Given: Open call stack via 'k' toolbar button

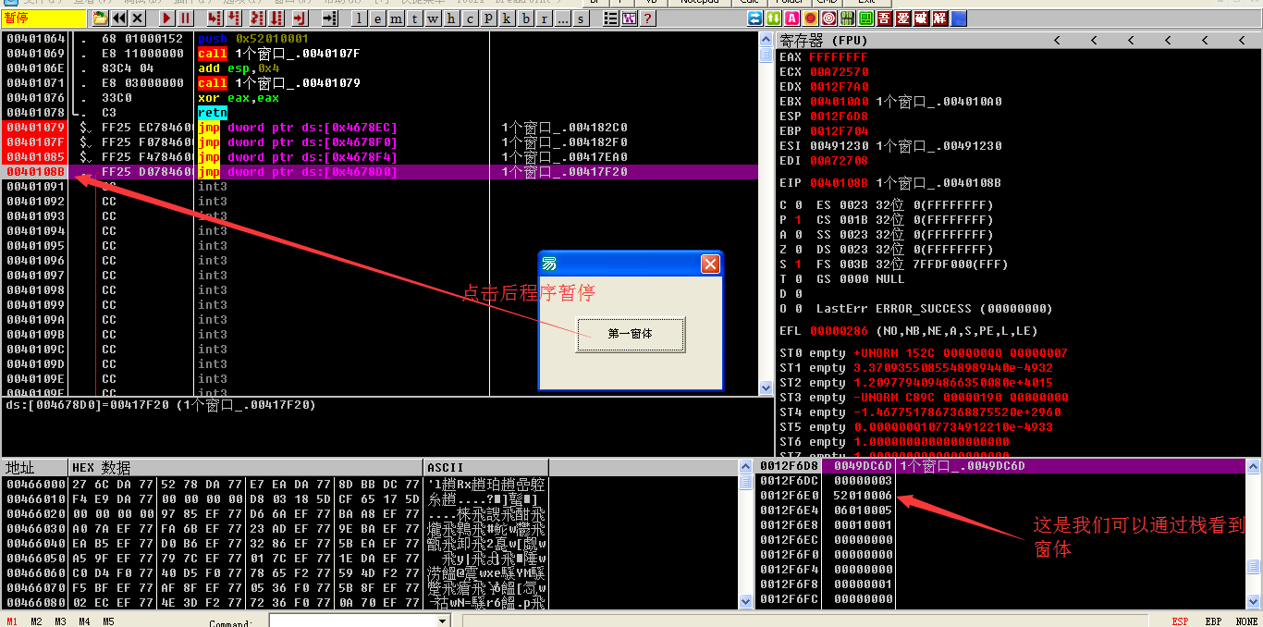Looking at the screenshot, I should click(x=507, y=18).
